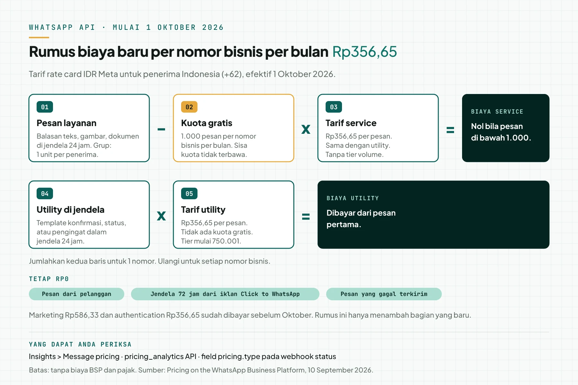The height and width of the screenshot is (385, 578).
Task: Click the 04 step badge
Action: [x=45, y=193]
